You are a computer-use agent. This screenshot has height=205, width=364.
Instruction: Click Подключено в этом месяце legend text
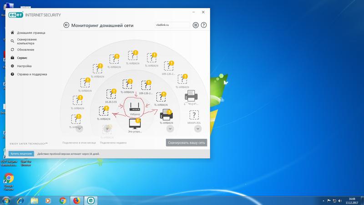click(79, 143)
